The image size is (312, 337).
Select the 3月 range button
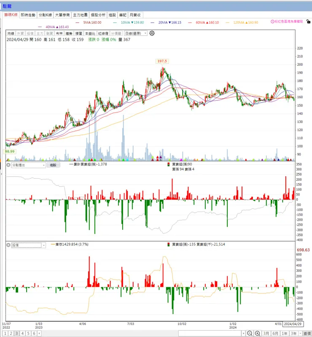pos(266,333)
